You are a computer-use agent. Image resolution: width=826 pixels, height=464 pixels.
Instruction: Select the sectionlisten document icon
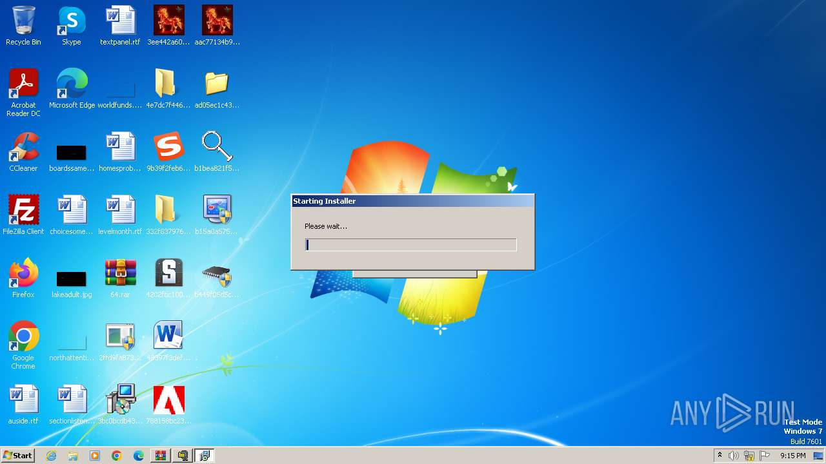72,405
